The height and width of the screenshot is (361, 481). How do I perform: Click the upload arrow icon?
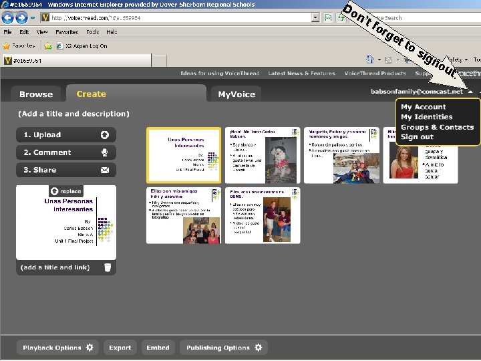pos(105,135)
